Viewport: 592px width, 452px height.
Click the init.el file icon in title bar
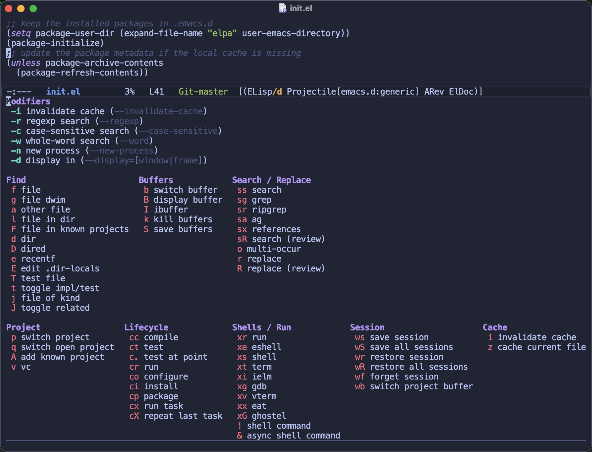point(282,8)
